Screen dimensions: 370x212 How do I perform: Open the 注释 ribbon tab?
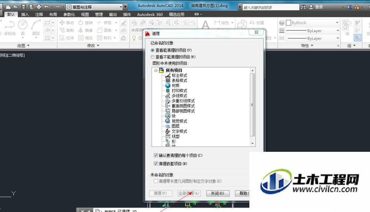click(39, 14)
